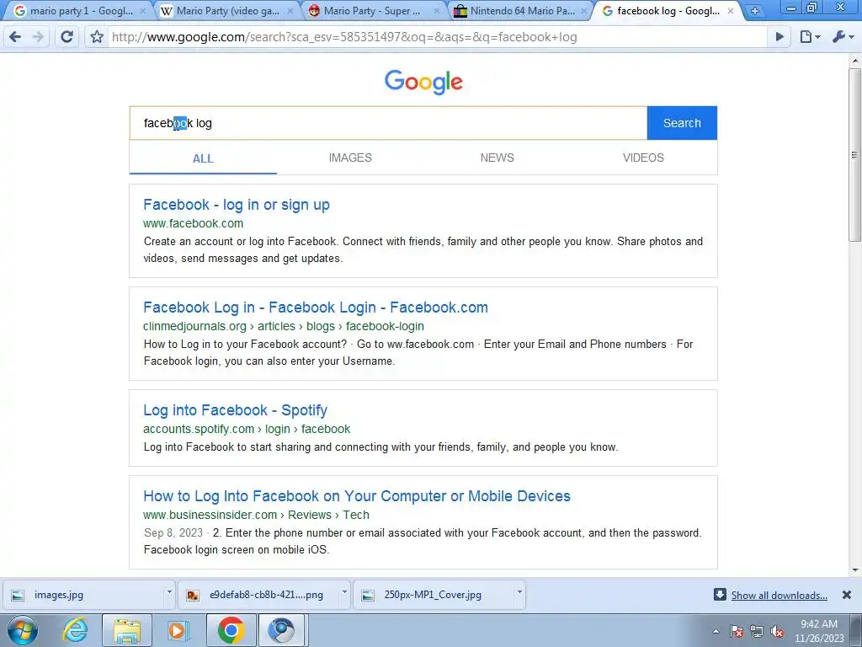Screen dimensions: 862x647
Task: Bookmark this page with the star icon
Action: (x=98, y=37)
